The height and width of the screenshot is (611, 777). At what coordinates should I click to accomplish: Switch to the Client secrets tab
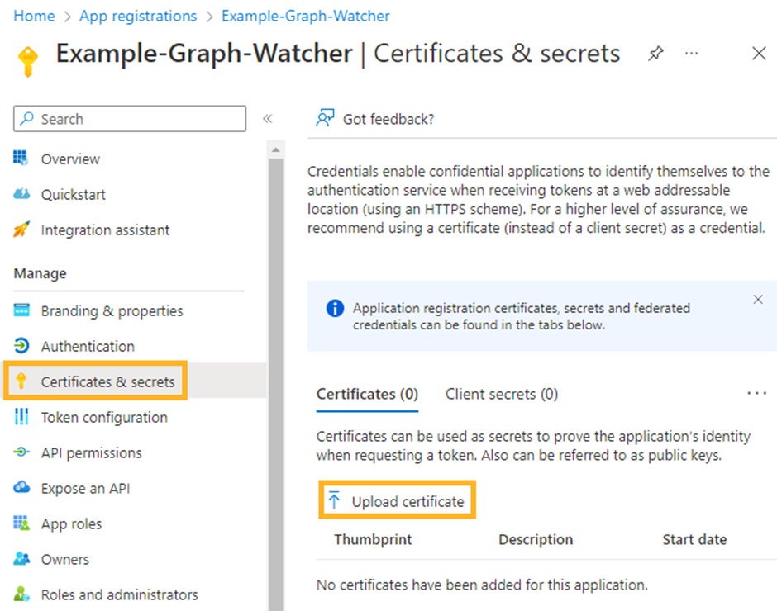(x=501, y=394)
